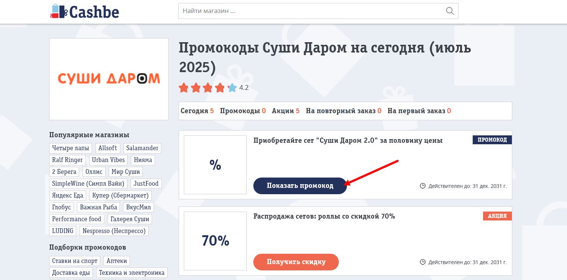
Task: Open the SimpleWine (Симпл Вайн) tag
Action: pos(88,183)
